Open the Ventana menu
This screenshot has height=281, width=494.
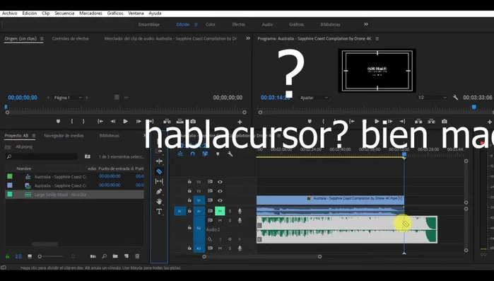pos(136,13)
